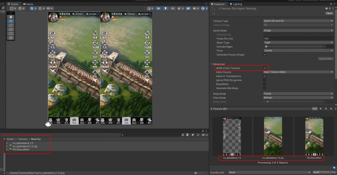Click the Inspector help question-mark icon
Viewport: 337px width, 175px height.
tap(327, 8)
